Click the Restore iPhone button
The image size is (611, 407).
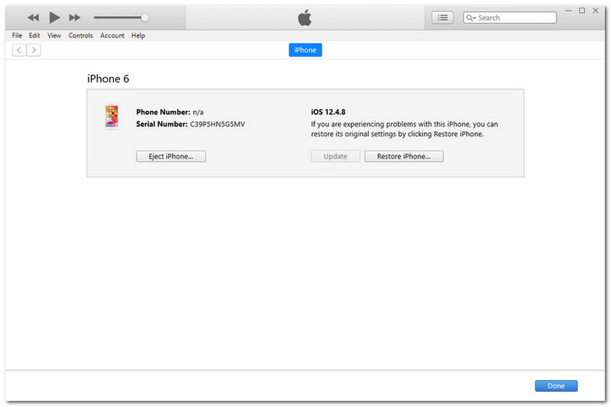(404, 156)
